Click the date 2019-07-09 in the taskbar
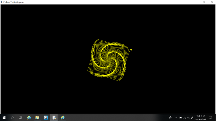This screenshot has height=121, width=216. pyautogui.click(x=201, y=119)
